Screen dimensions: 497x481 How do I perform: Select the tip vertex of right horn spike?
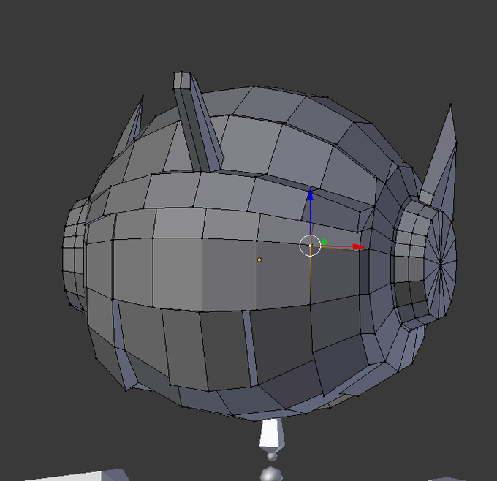pyautogui.click(x=450, y=104)
